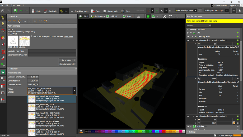Hide Obtrusive light calculation surface 1
Image resolution: width=243 pixels, height=137 pixels.
(x=188, y=40)
